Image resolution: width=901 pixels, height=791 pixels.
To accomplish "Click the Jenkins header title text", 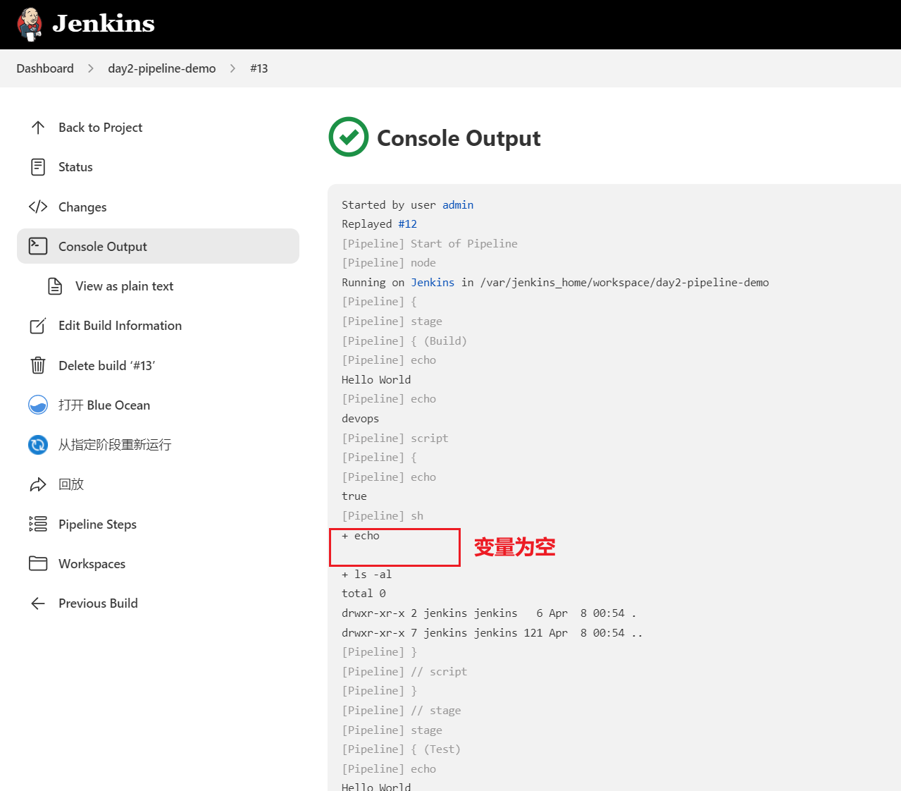I will (104, 23).
